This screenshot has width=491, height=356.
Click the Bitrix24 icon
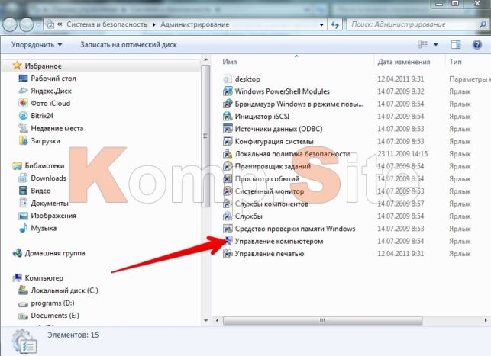[x=23, y=116]
